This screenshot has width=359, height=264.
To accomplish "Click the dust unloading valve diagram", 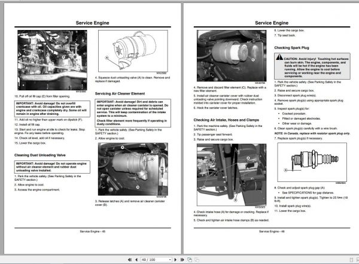I will coord(133,51).
